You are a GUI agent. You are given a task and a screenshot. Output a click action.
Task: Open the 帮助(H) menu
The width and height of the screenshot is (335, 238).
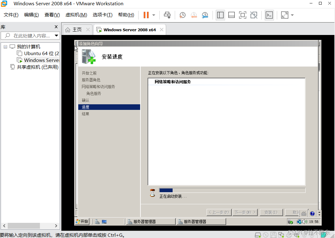point(126,15)
